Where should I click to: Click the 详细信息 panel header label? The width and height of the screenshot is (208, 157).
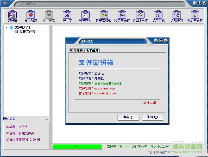coord(9,119)
